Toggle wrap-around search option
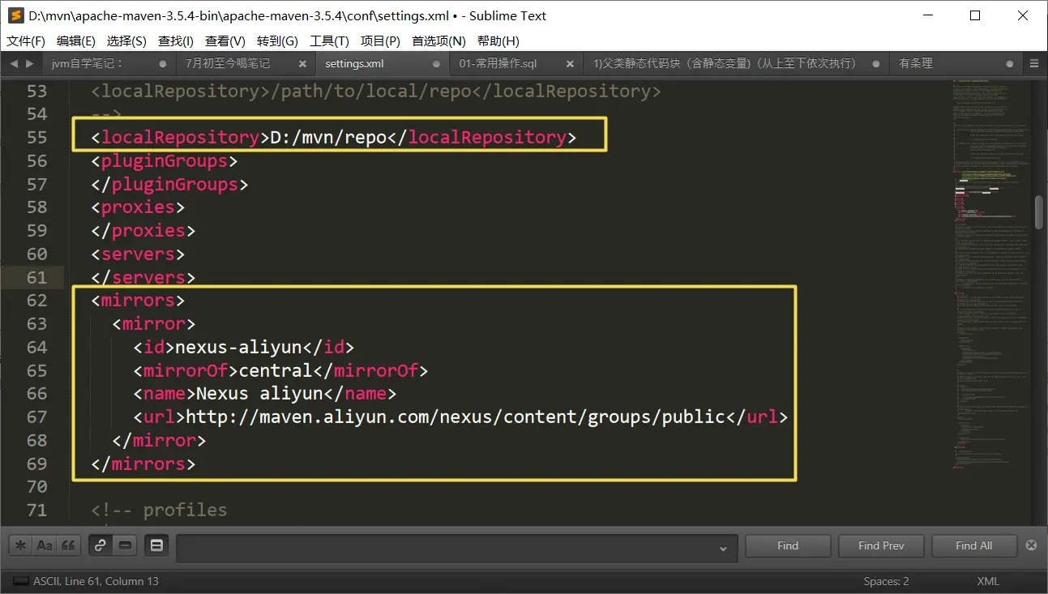Screen dimensions: 1048x594 click(101, 545)
